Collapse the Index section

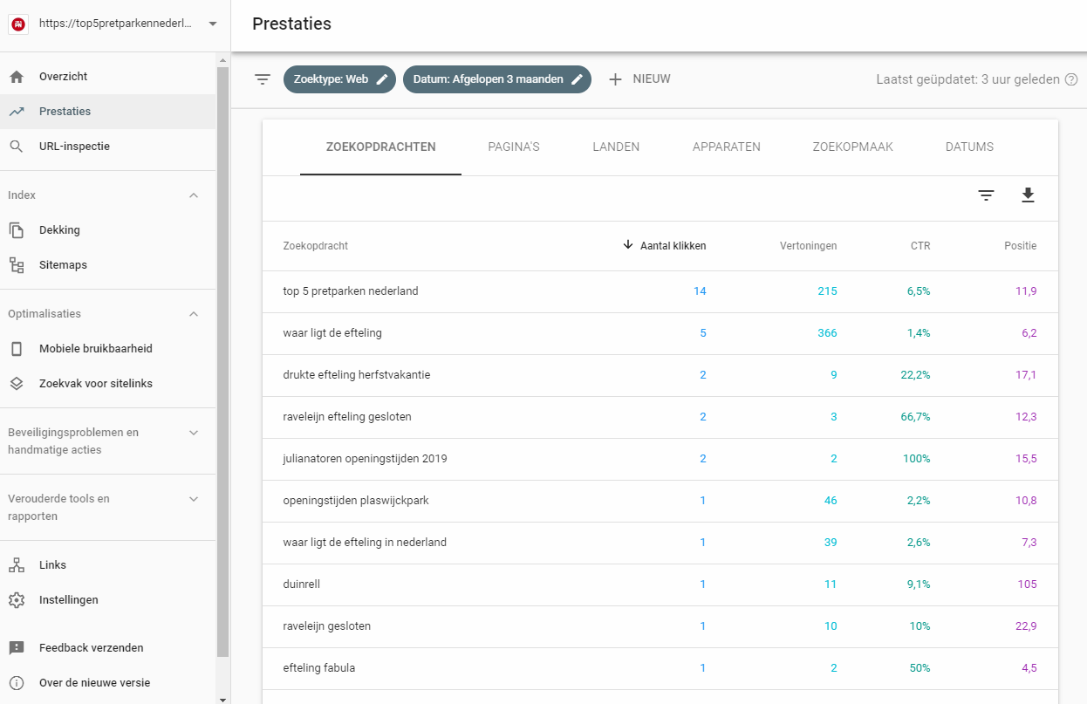194,195
